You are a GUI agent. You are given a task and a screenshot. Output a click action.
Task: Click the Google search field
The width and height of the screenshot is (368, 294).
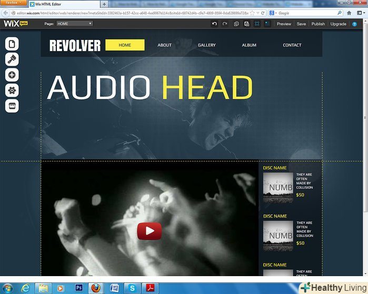click(x=307, y=13)
